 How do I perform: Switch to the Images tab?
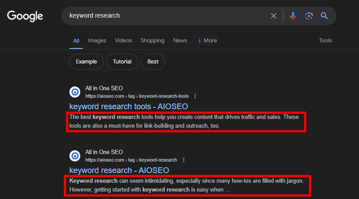tap(97, 41)
